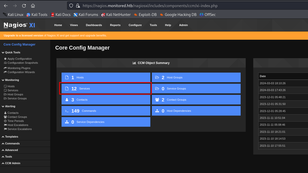Screen dimensions: 308x173
Task: Open the Help menu
Action: [x=168, y=25]
